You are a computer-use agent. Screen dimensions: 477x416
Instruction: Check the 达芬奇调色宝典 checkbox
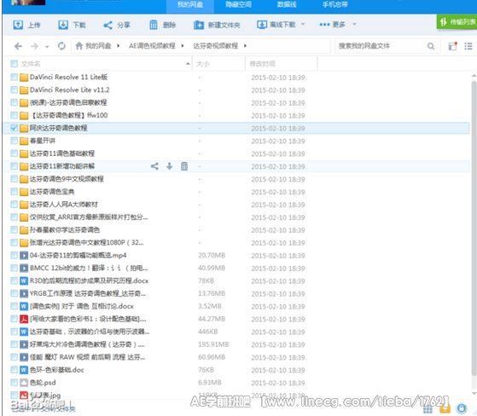[x=14, y=192]
